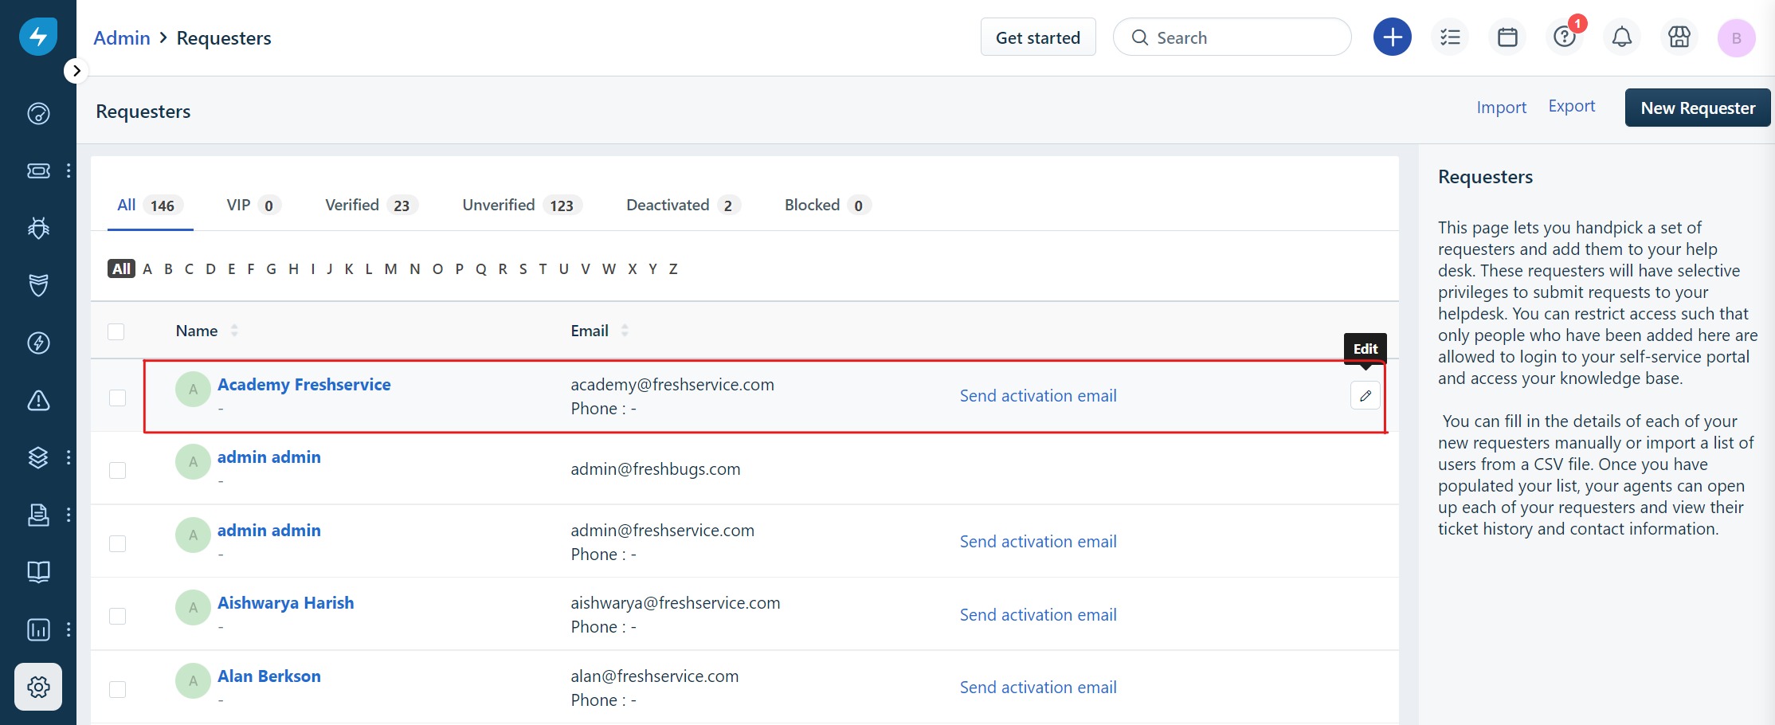The height and width of the screenshot is (725, 1775).
Task: Open the marketplace store icon
Action: point(1679,37)
